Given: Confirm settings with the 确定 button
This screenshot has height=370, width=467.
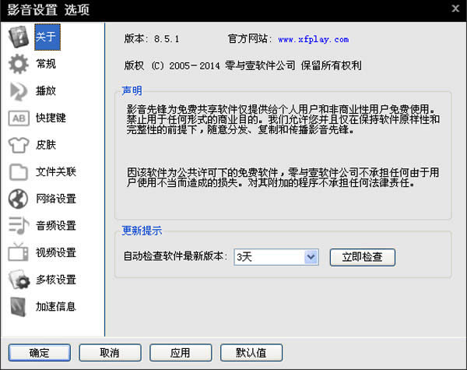Looking at the screenshot, I should (39, 353).
